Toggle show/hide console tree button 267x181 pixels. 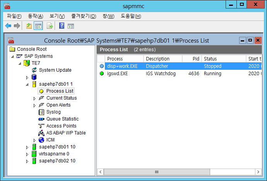[x=38, y=26]
